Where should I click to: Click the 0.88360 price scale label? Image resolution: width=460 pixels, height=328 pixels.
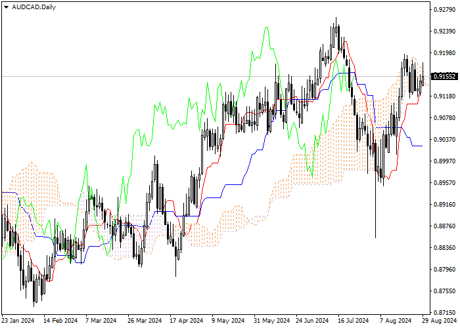(445, 247)
